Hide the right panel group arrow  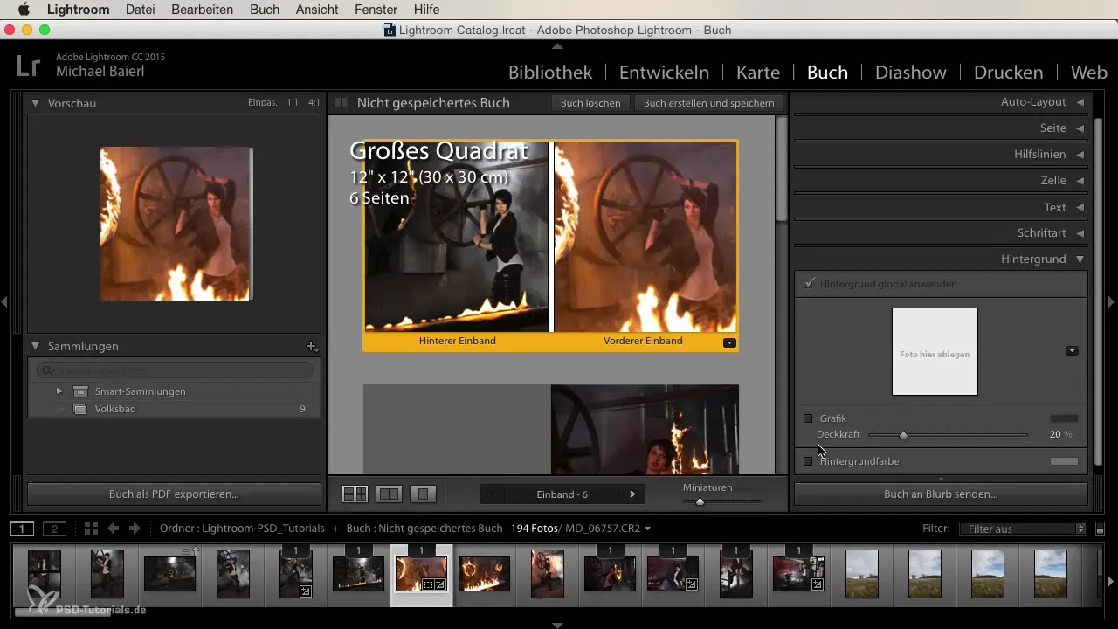[1112, 302]
